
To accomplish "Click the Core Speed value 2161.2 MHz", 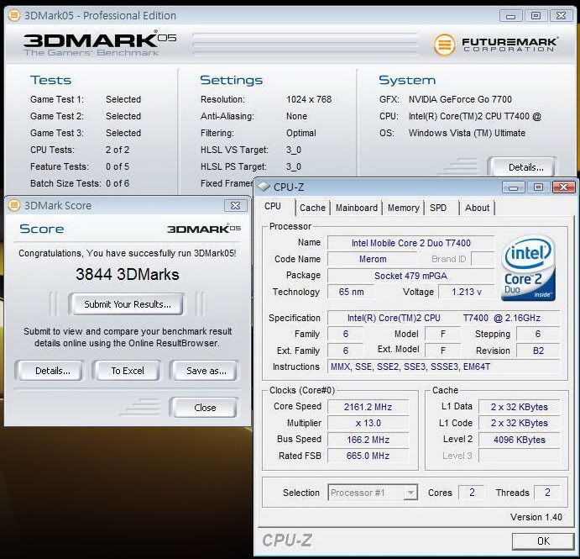I will [x=368, y=407].
